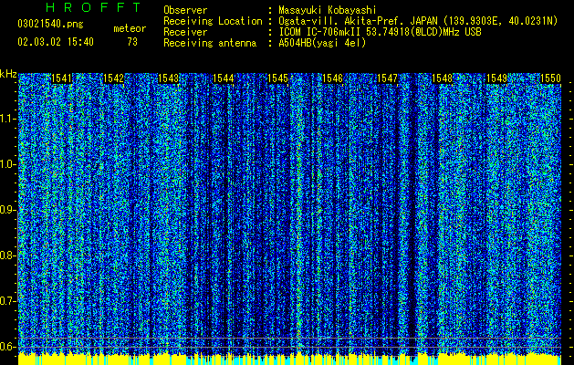This screenshot has width=574, height=365.
Task: Click the 1543 time marker
Action: pos(169,78)
